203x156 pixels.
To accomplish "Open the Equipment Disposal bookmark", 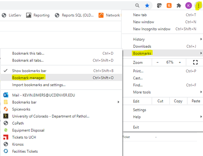I will (62, 130).
